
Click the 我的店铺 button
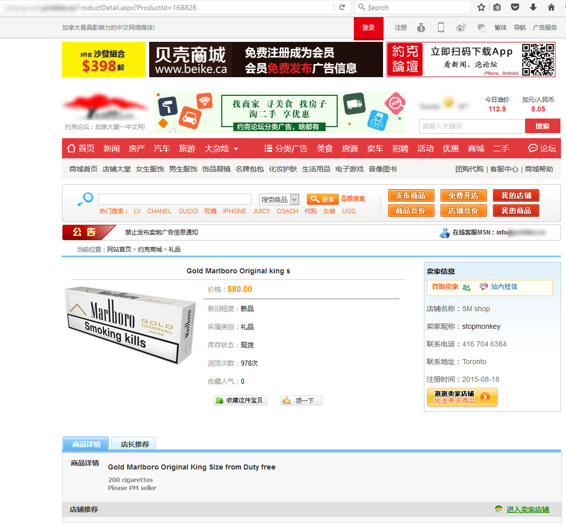click(x=516, y=195)
